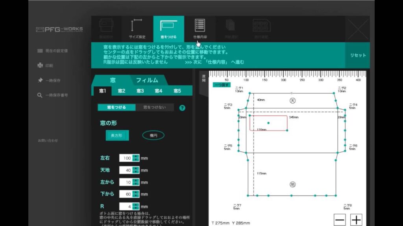
Task: Switch to the フィルム tab
Action: (147, 80)
